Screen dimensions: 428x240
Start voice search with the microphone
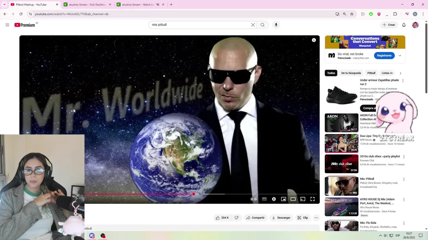276,25
